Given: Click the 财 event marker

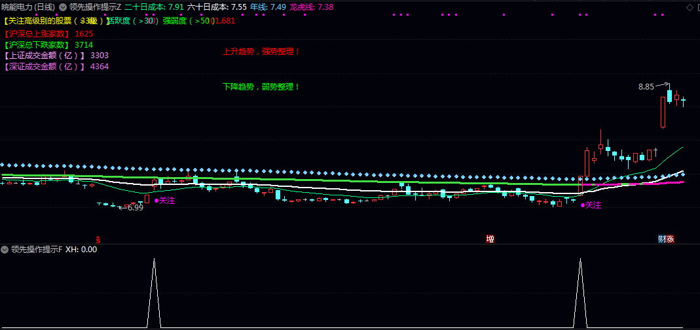Looking at the screenshot, I should click(662, 239).
